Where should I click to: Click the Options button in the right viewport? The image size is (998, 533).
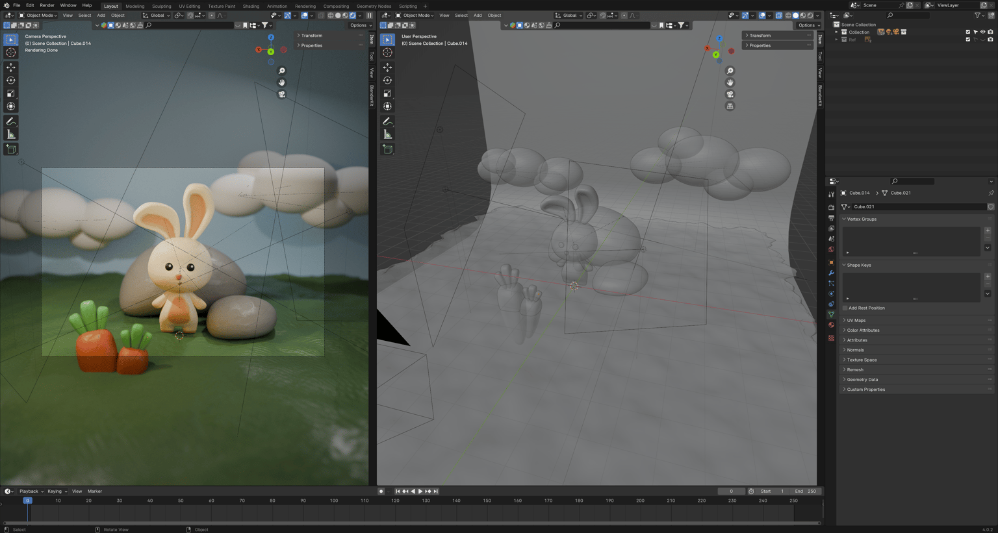(x=808, y=25)
